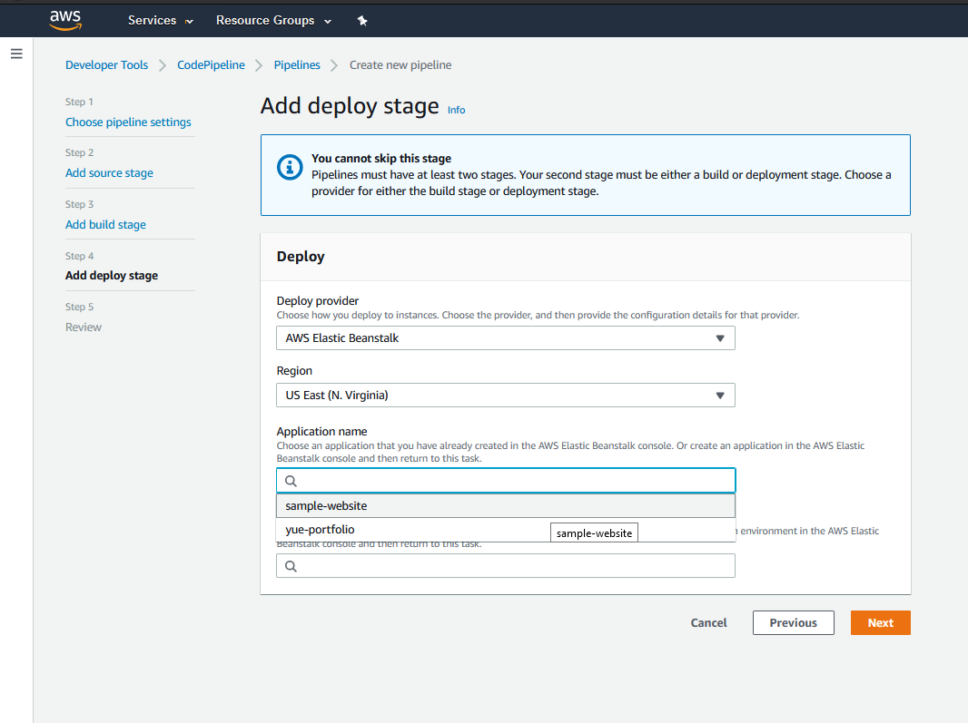The height and width of the screenshot is (723, 968).
Task: Click the Deploy provider dropdown arrow
Action: [x=720, y=338]
